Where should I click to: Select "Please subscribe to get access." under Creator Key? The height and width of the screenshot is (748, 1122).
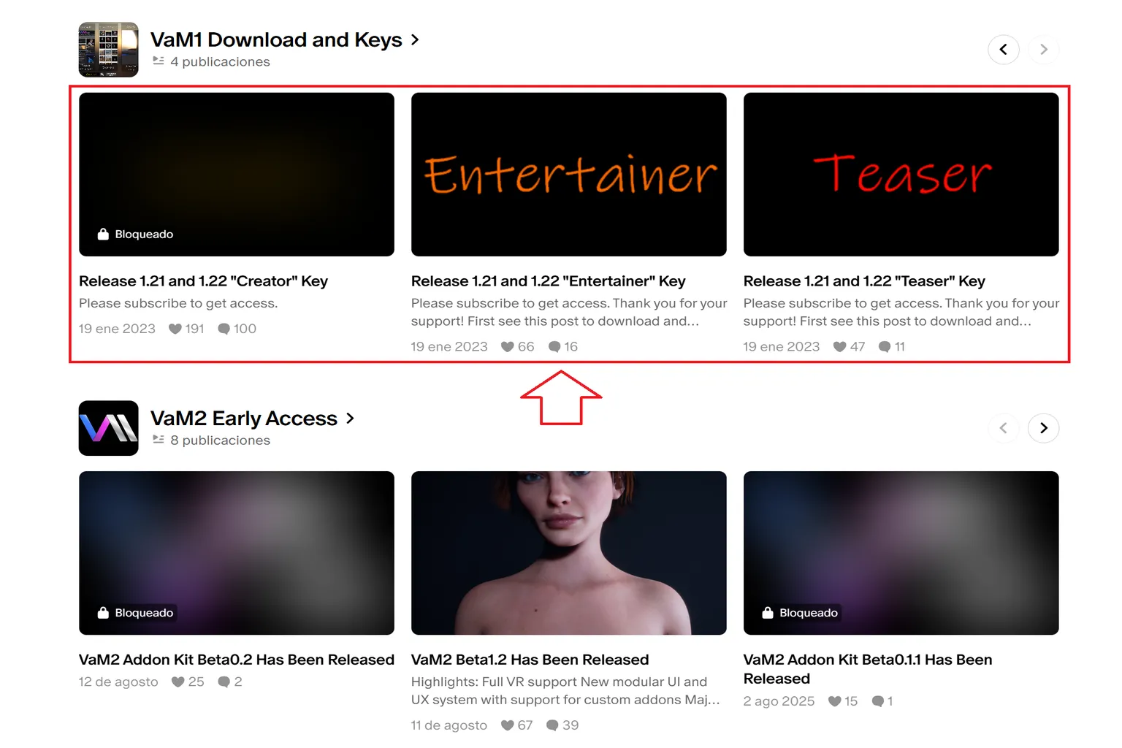click(x=178, y=303)
